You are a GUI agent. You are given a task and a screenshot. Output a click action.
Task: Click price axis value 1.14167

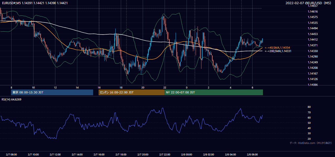pyautogui.click(x=312, y=73)
